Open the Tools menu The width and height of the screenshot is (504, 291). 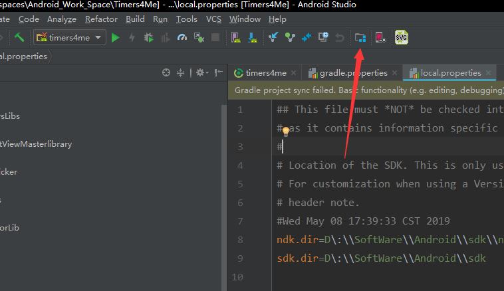tap(186, 19)
